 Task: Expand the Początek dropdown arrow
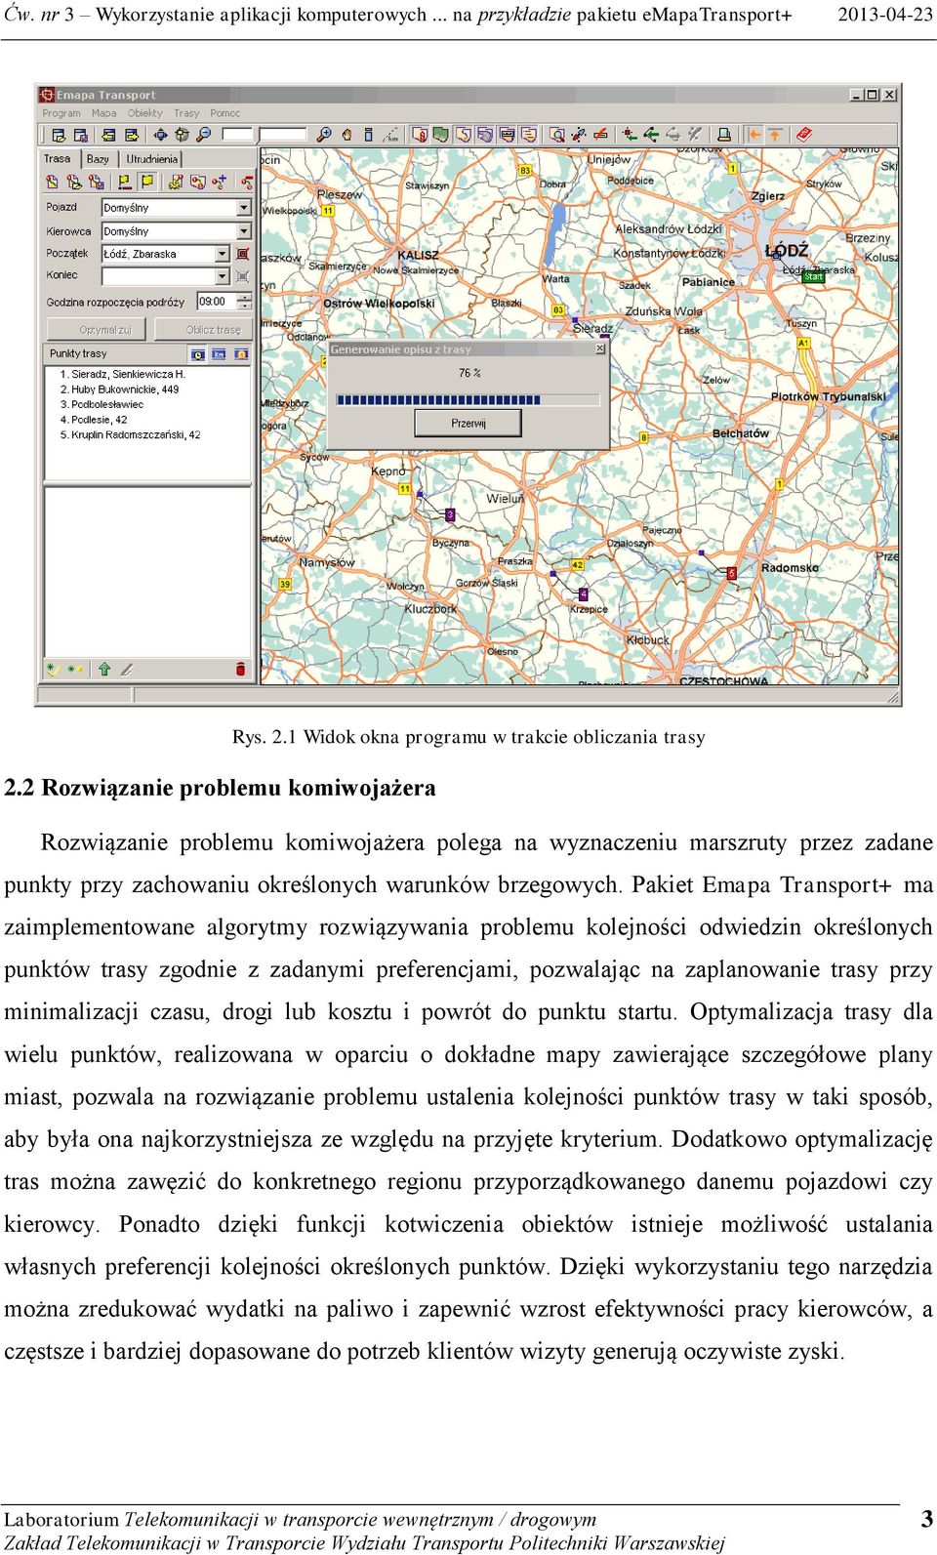tap(223, 254)
